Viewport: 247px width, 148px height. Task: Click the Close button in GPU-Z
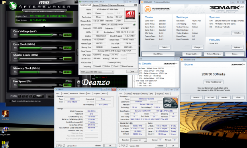pyautogui.click(x=132, y=72)
